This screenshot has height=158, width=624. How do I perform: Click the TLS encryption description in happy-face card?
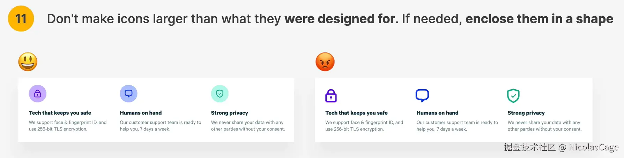point(68,126)
